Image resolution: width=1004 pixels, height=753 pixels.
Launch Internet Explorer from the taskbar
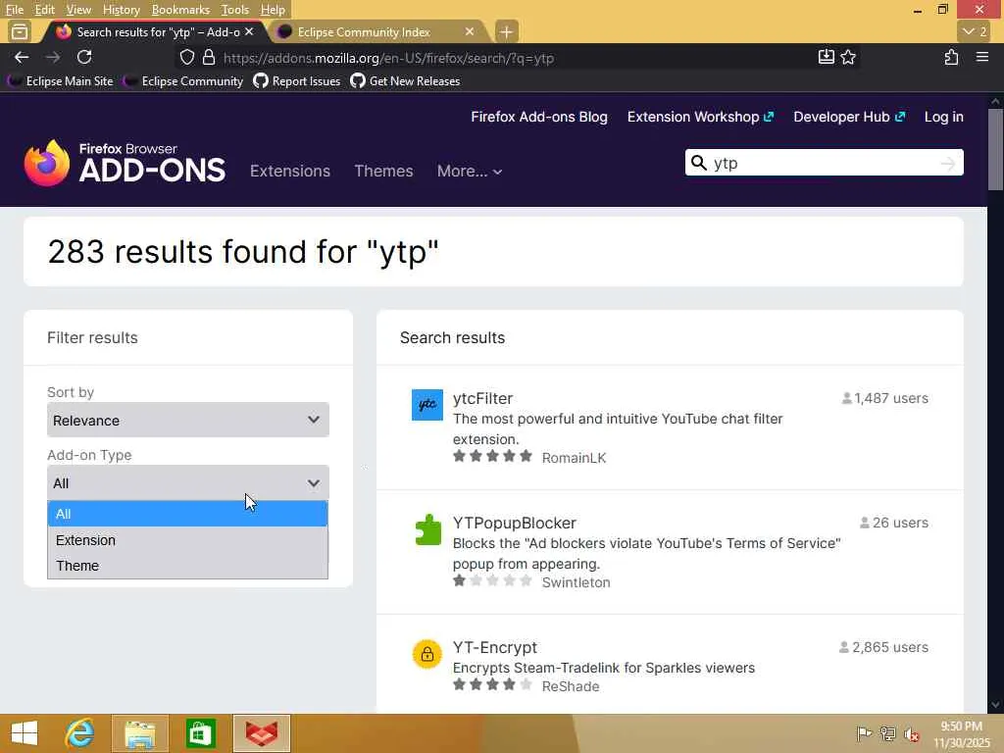(x=79, y=733)
